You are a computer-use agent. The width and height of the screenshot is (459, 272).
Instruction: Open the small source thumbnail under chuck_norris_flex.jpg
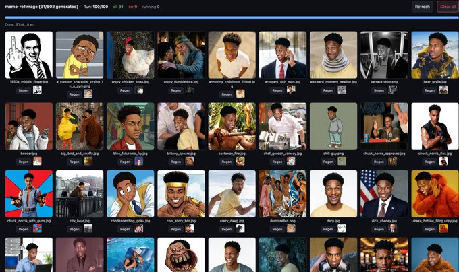(443, 161)
